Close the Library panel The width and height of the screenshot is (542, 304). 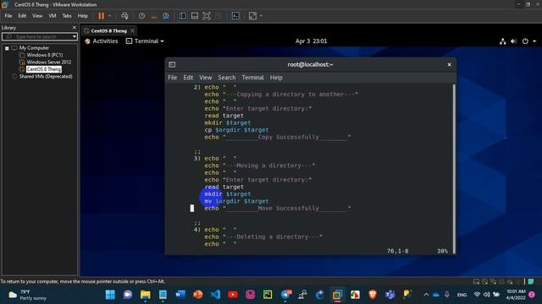pos(74,28)
